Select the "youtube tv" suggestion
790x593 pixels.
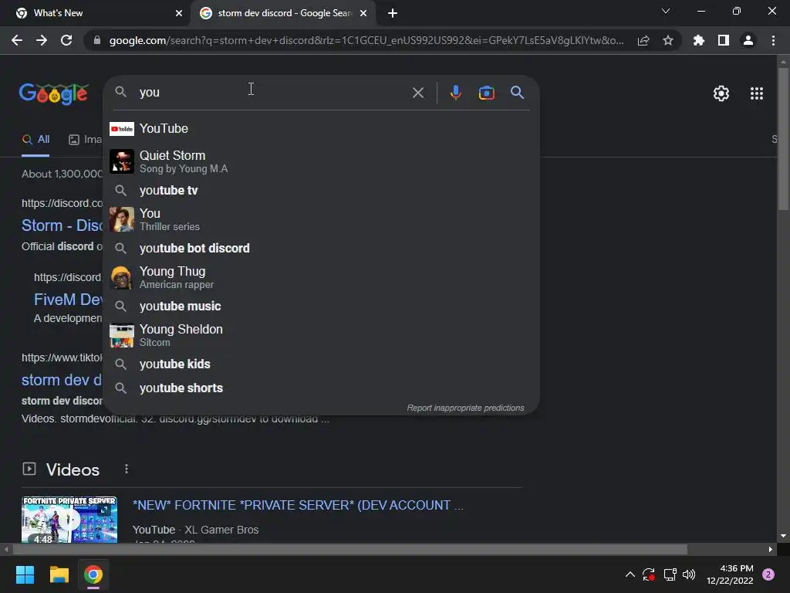pyautogui.click(x=321, y=190)
